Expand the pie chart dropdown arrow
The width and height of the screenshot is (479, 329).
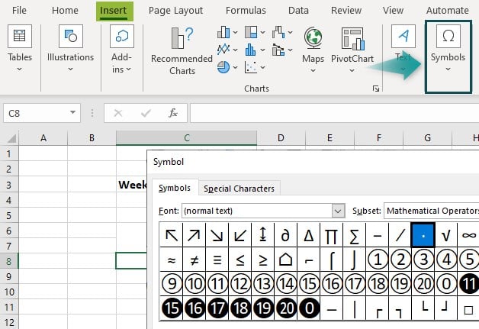click(235, 67)
